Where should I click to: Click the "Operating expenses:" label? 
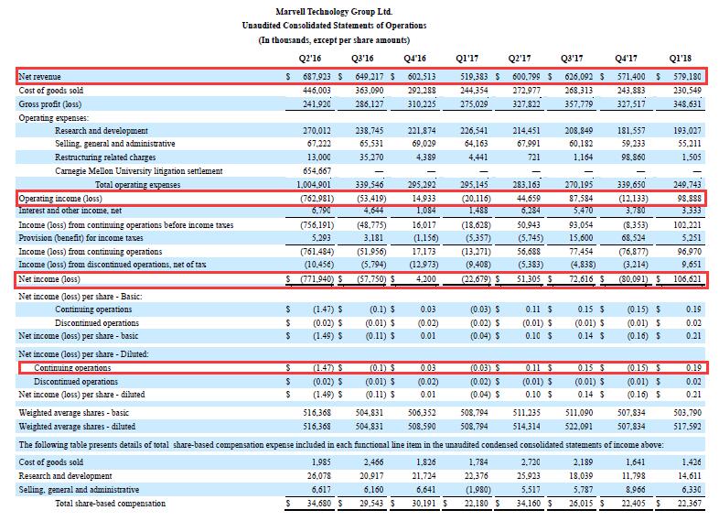click(x=54, y=118)
